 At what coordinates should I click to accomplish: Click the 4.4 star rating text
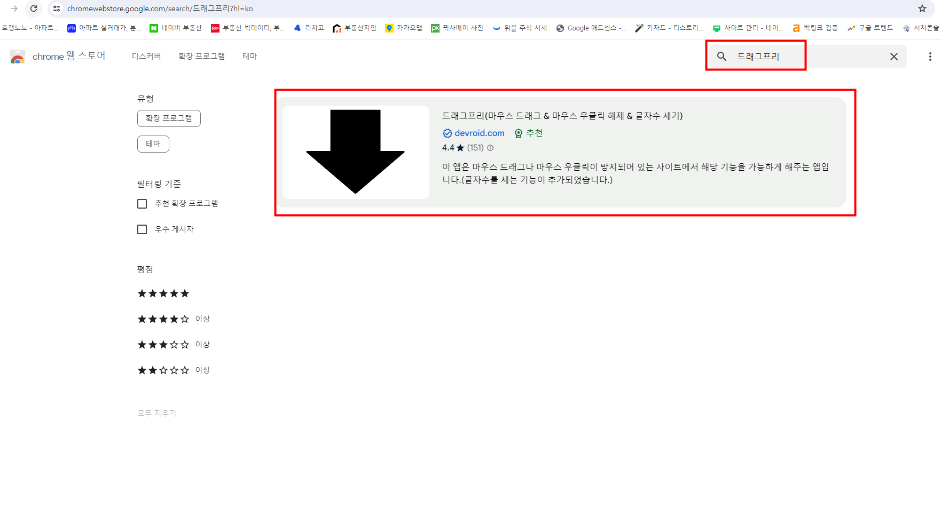[453, 148]
